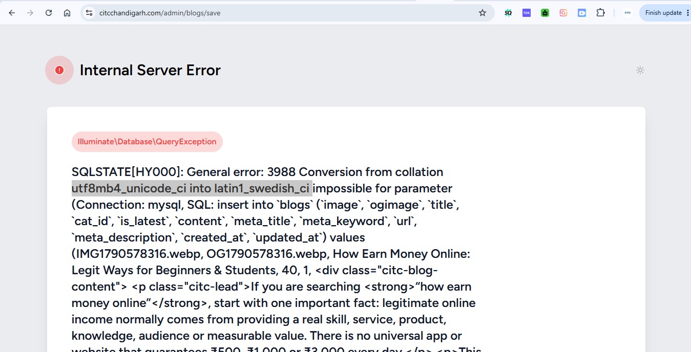Open the blue video recorder extension

click(x=582, y=13)
